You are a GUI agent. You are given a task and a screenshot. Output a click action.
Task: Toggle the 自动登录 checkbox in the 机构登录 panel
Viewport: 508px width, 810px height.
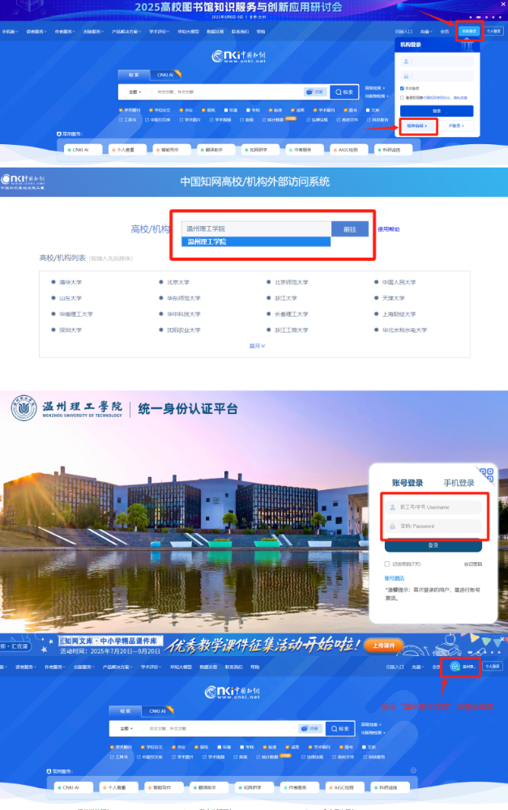pos(402,88)
